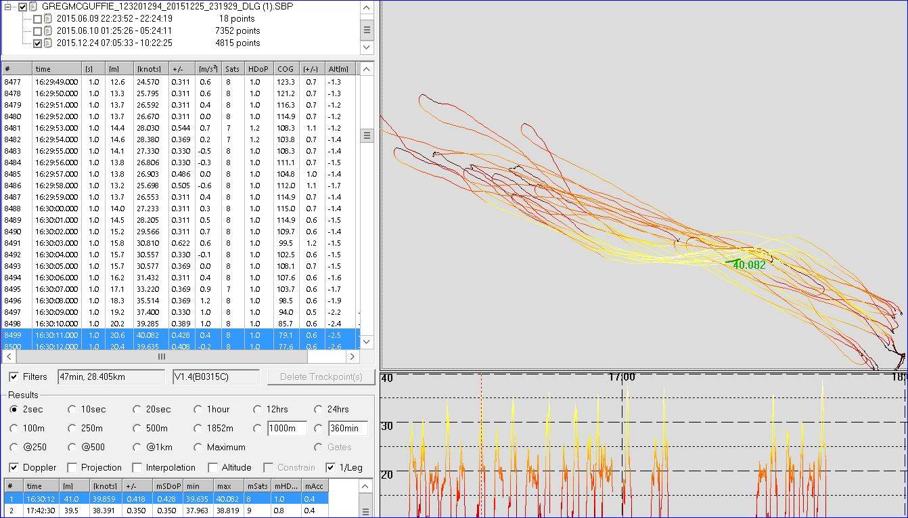Viewport: 908px width, 518px height.
Task: Sort by the [knots] column header
Action: [x=150, y=69]
